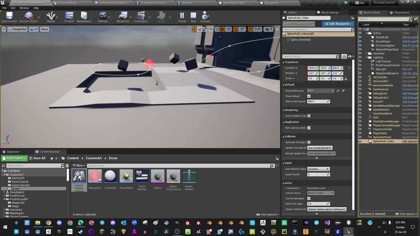Pause the simulation with Pause button
This screenshot has width=420, height=236.
(182, 17)
